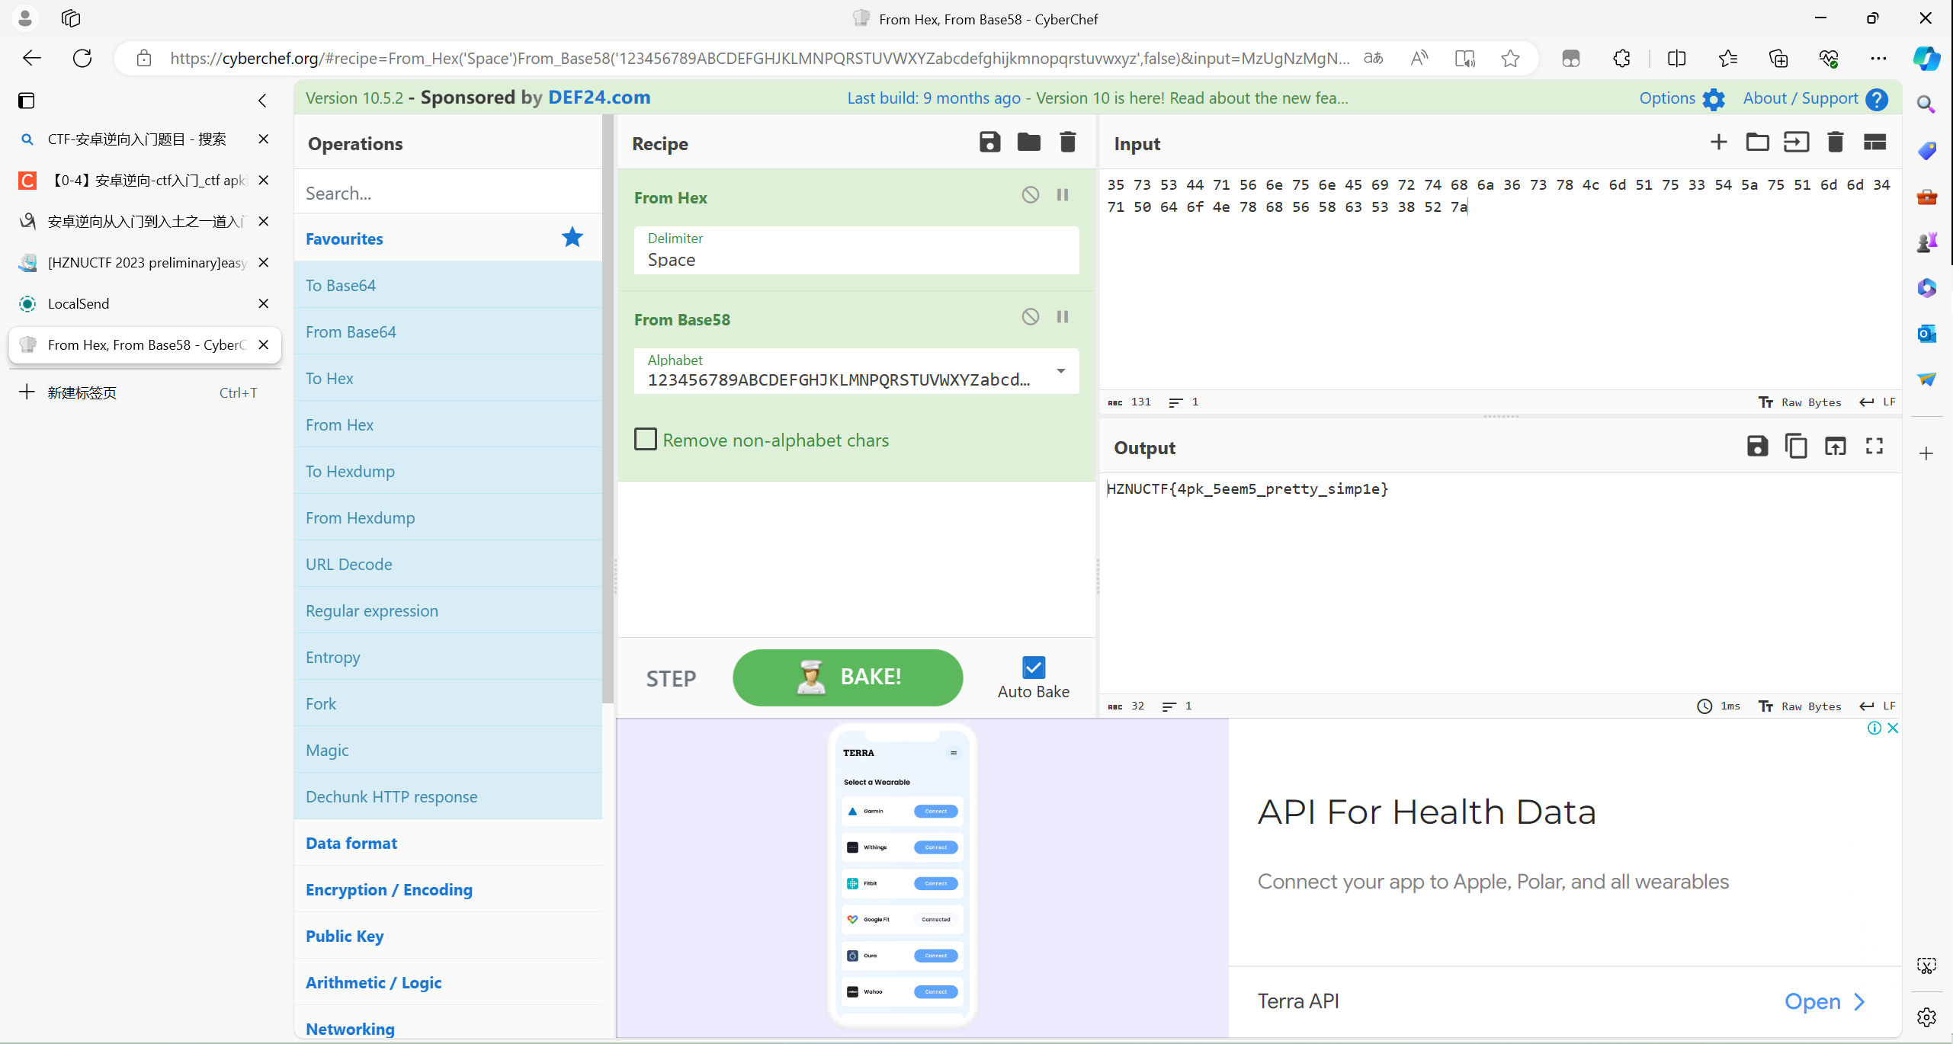Image resolution: width=1953 pixels, height=1044 pixels.
Task: Add this page to favorites star
Action: click(x=1510, y=58)
